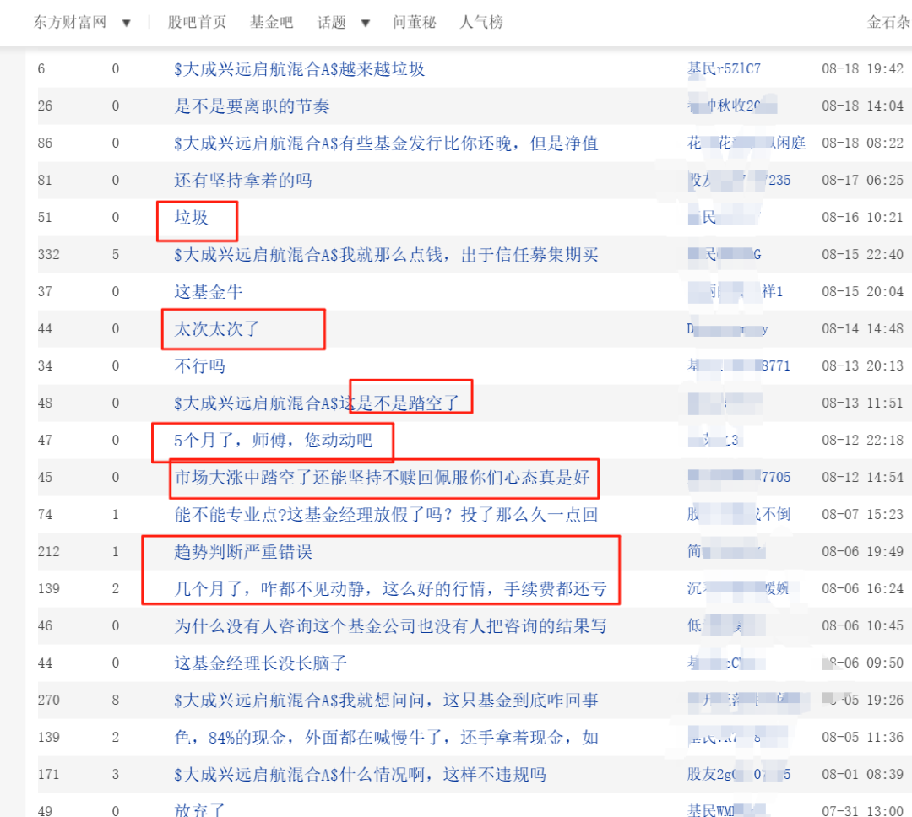The width and height of the screenshot is (912, 817).
Task: Open author of 是不是要离职的节奏 post
Action: click(733, 106)
